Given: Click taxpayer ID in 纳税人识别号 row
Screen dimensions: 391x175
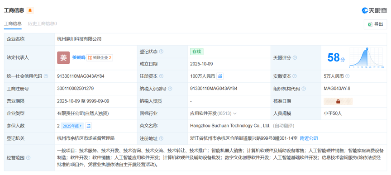Looking at the screenshot, I should click(214, 89).
